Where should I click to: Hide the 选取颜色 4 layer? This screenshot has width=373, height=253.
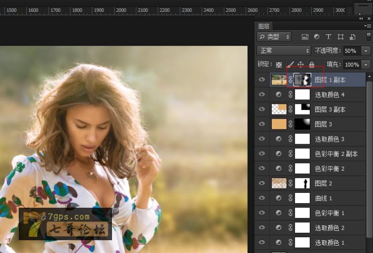261,94
